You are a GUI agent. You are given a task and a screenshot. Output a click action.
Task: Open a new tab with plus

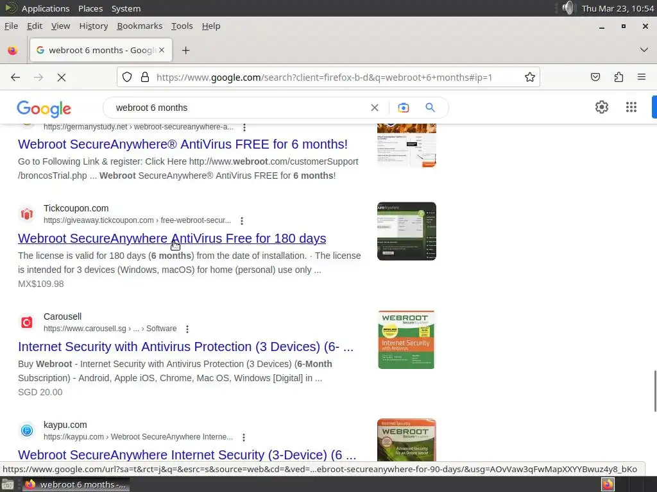click(x=185, y=51)
